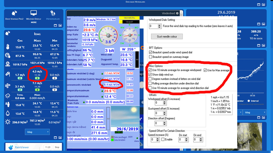The height and width of the screenshot is (153, 273).
Task: Click humidity row icon in Idag panel
Action: 8,55
